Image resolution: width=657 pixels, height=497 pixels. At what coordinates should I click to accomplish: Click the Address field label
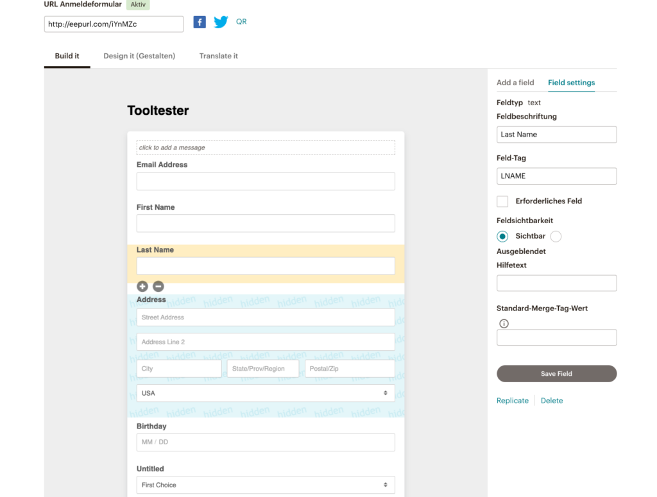pyautogui.click(x=151, y=299)
